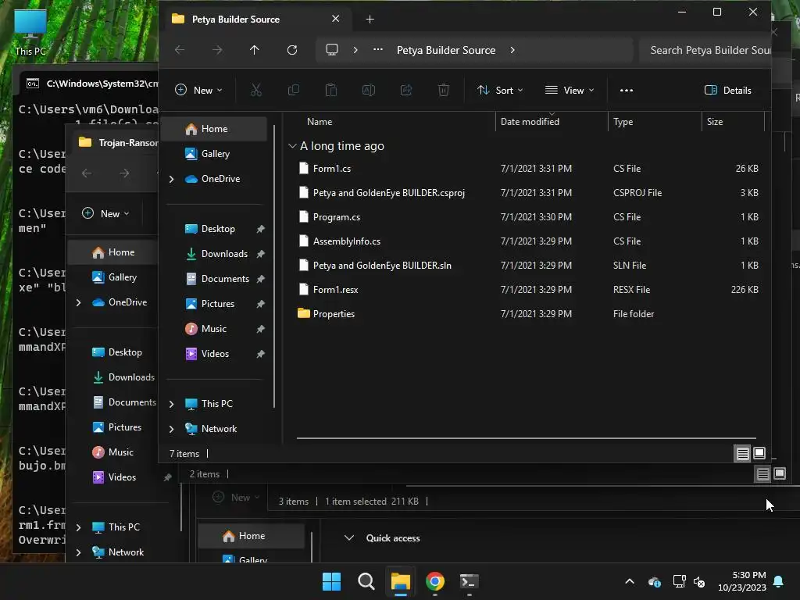Navigate back in Petya Builder Source window
This screenshot has height=600, width=800.
(180, 50)
